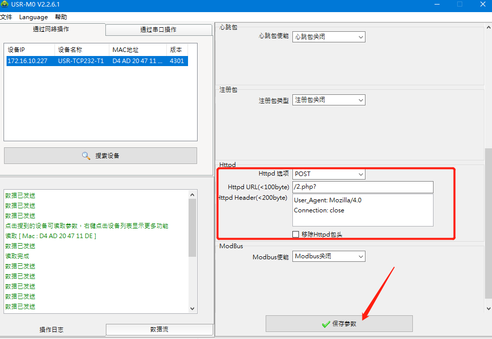Image resolution: width=492 pixels, height=339 pixels.
Task: Click the magnifier icon on search device button
Action: click(86, 156)
